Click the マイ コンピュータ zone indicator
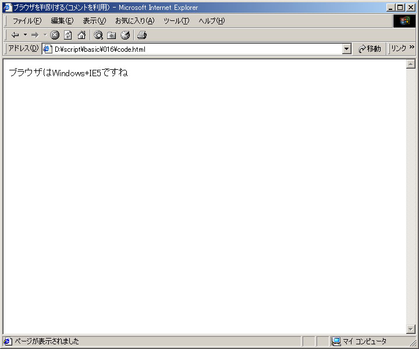 point(359,341)
